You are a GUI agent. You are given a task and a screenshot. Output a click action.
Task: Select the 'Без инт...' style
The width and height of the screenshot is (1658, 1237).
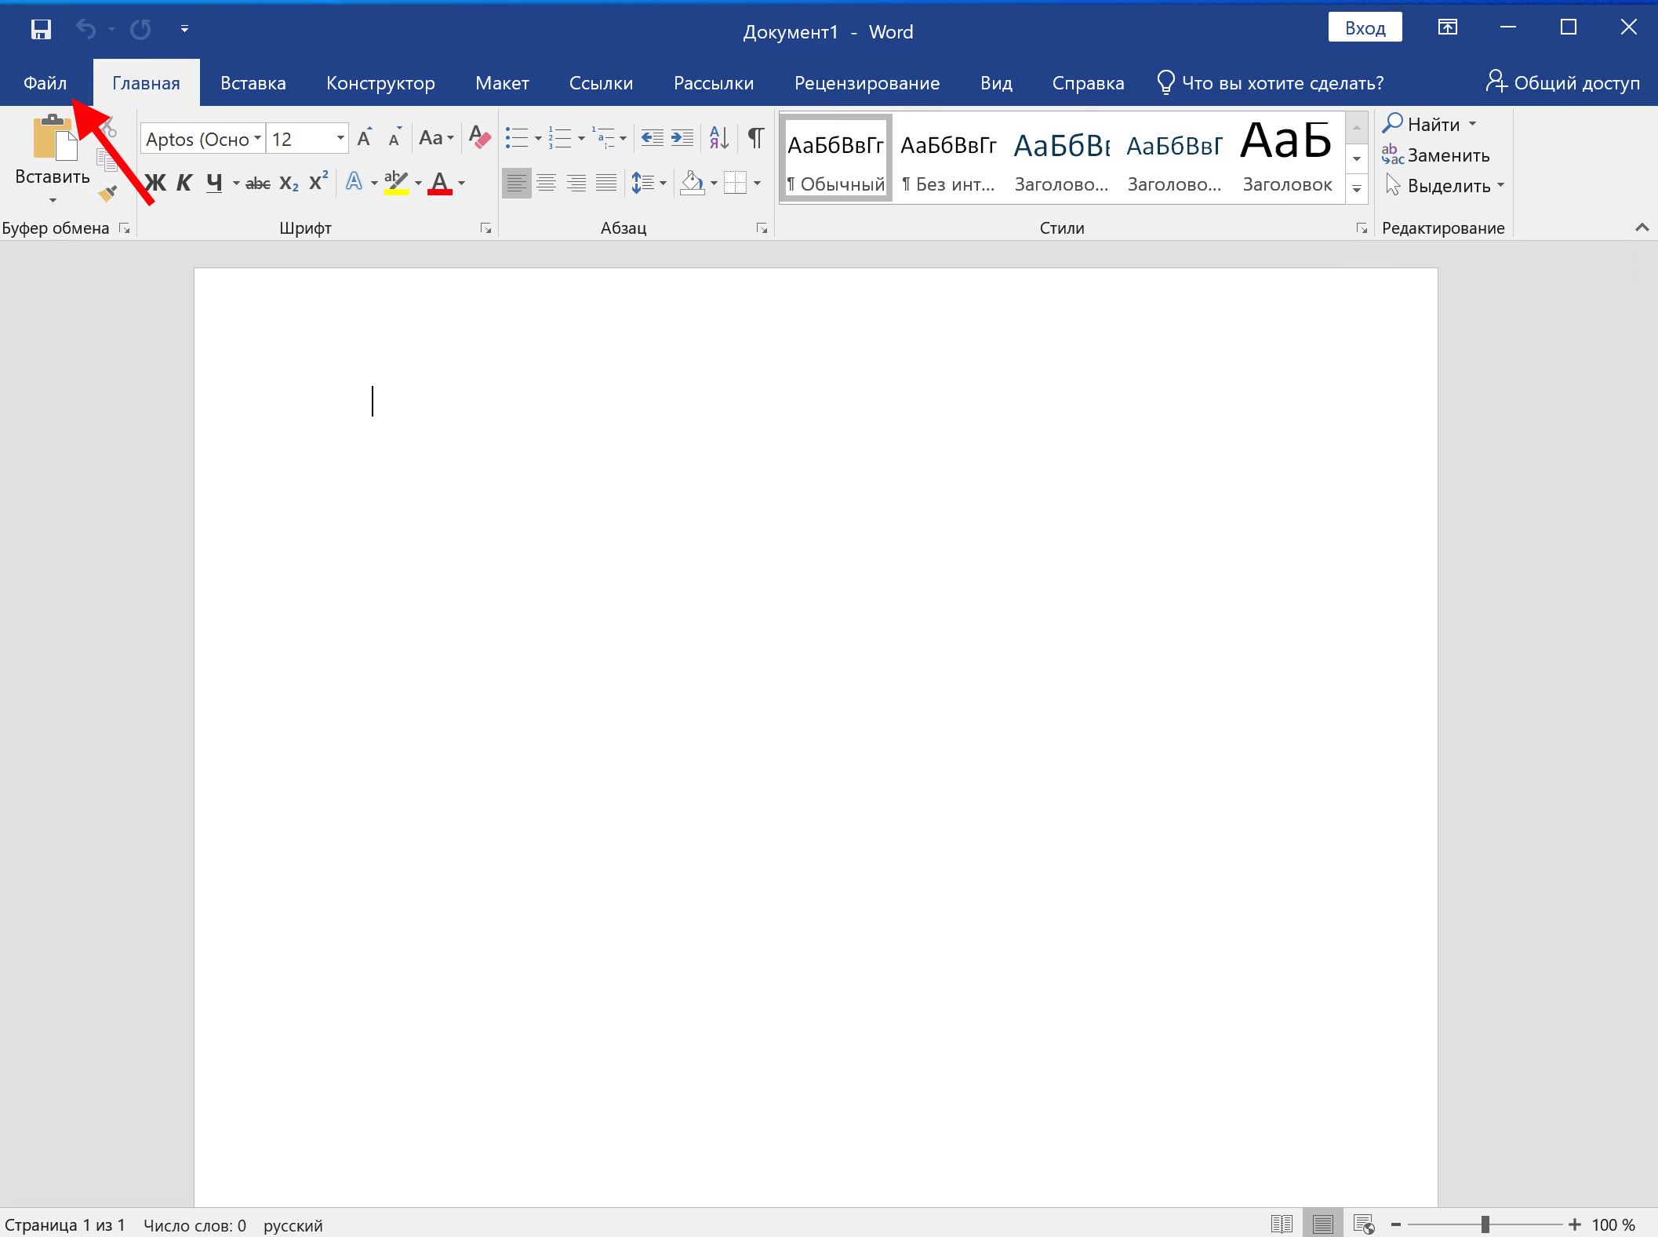coord(948,158)
